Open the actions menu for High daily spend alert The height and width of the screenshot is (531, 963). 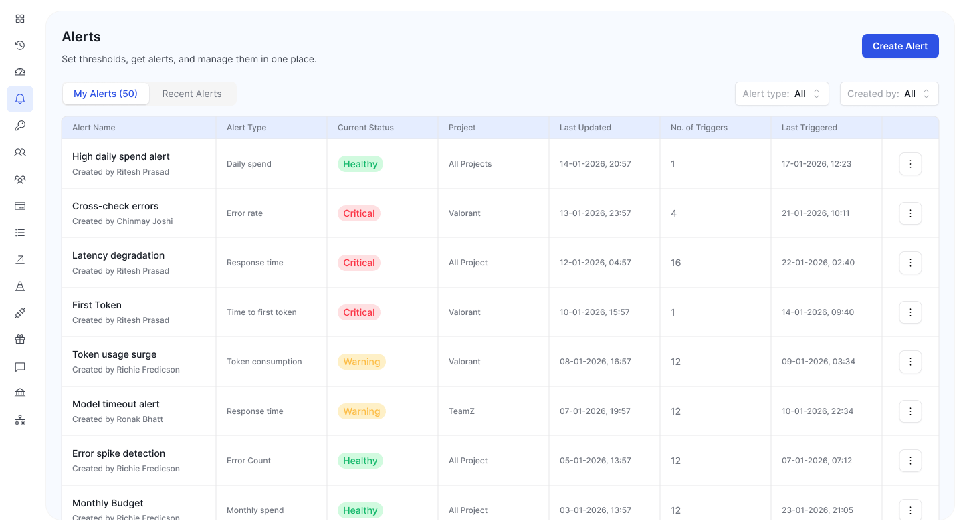coord(910,164)
